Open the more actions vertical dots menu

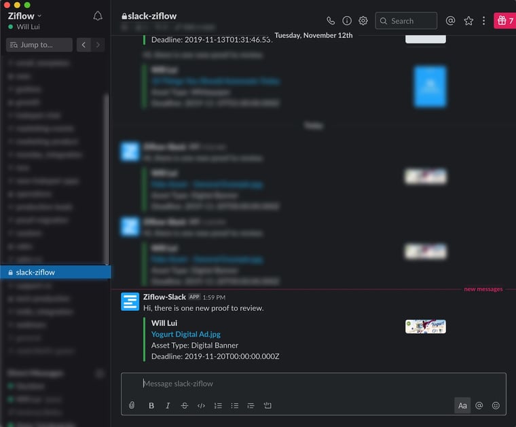point(483,21)
